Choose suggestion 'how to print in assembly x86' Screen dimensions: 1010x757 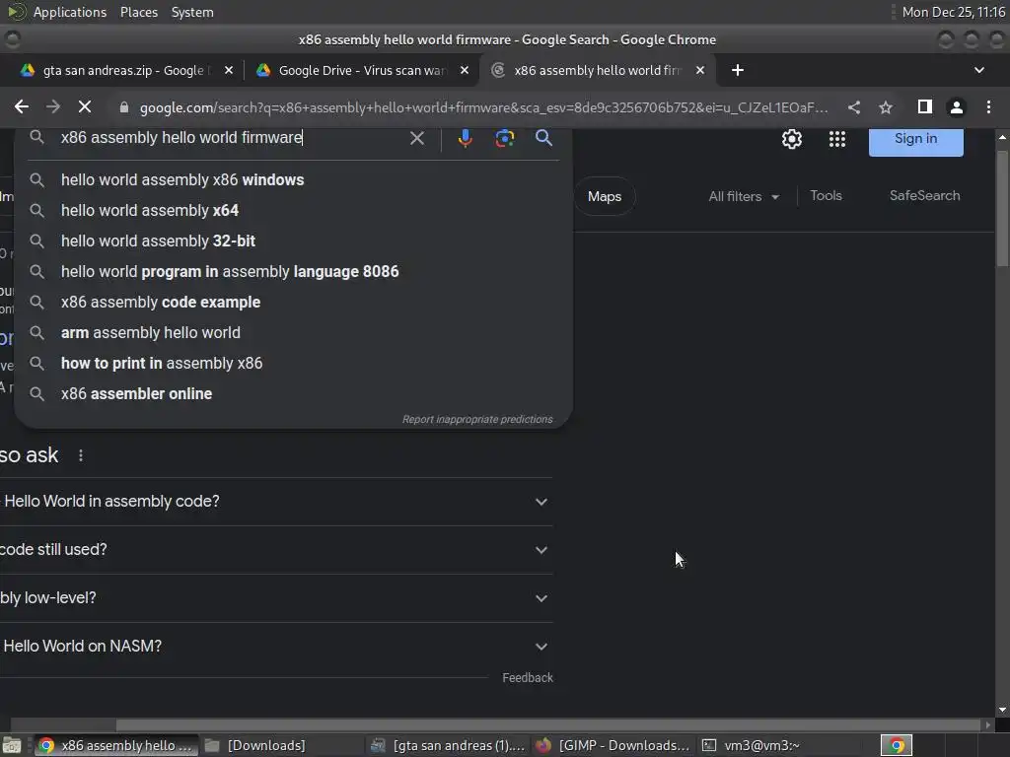[x=293, y=363]
